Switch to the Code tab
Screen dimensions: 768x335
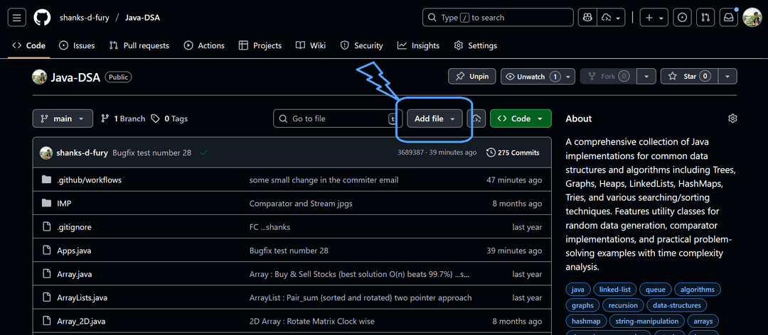(x=29, y=45)
